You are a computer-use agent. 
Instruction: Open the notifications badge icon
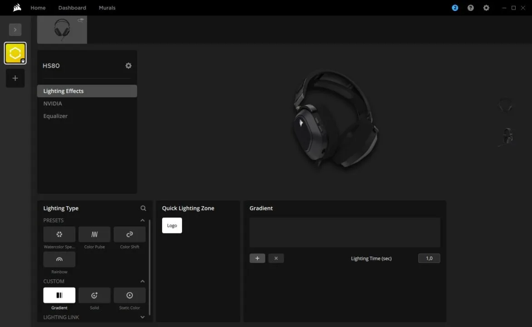(455, 8)
